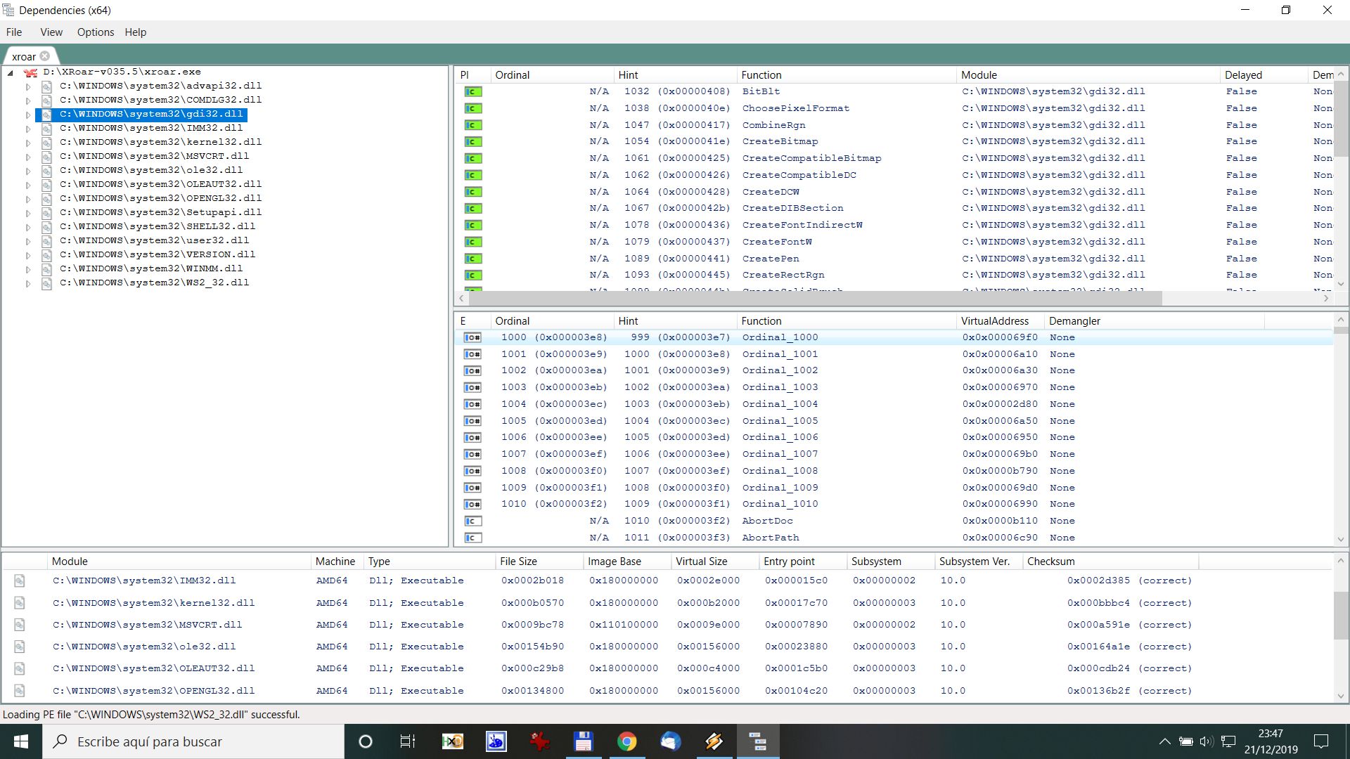The image size is (1350, 759).
Task: Click the Ordinal_1000 export entry icon
Action: [472, 335]
